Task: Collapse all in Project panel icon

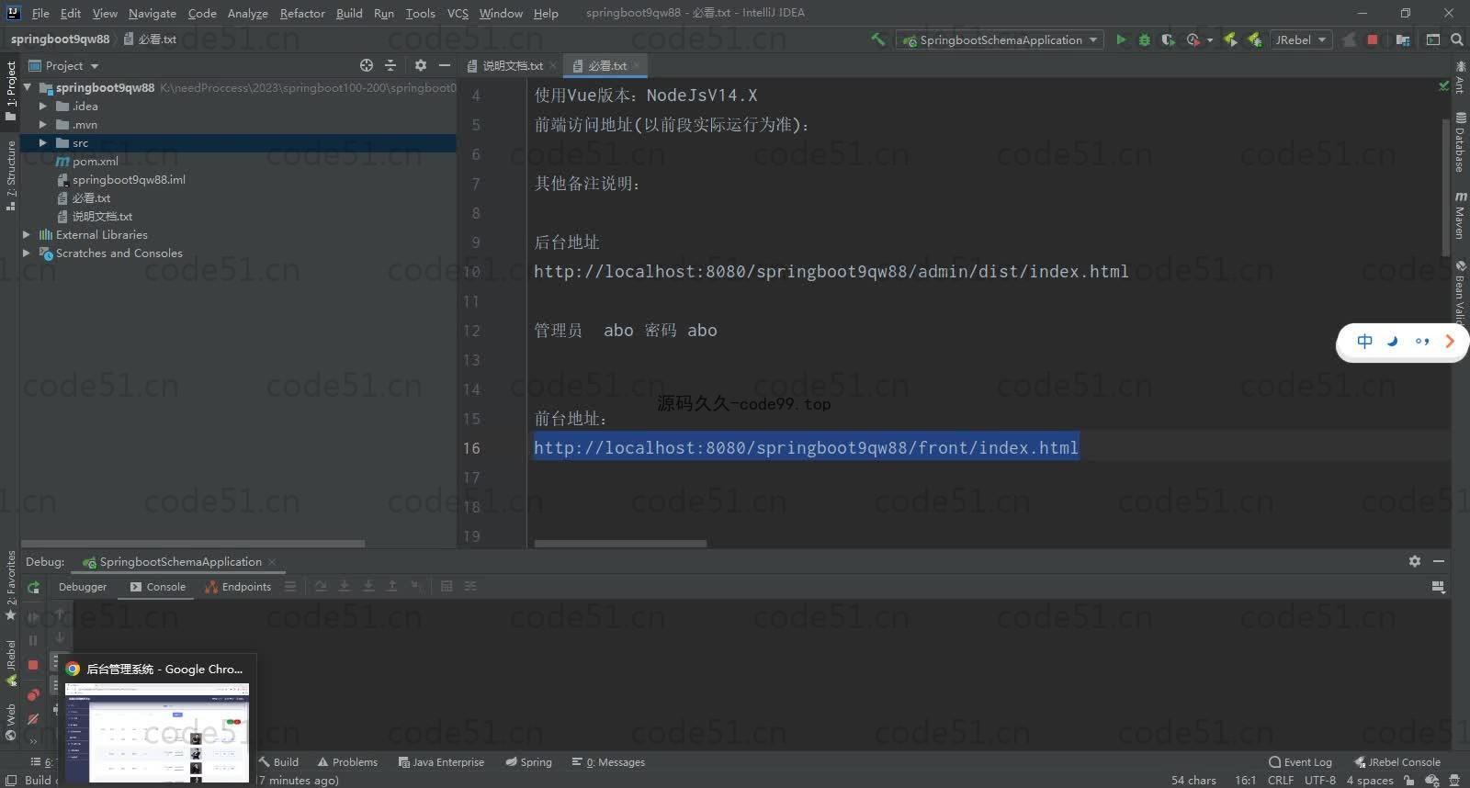Action: (x=390, y=65)
